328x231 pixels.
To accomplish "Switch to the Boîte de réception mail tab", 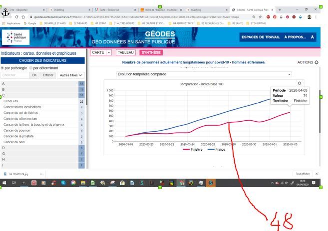I will 161,10.
